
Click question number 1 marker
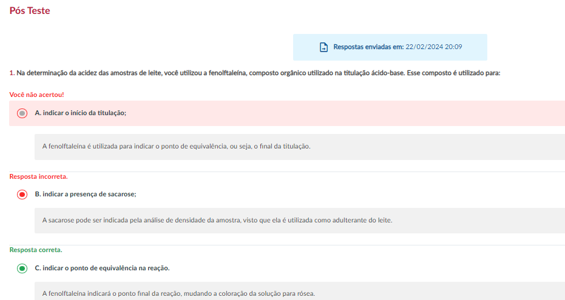(x=12, y=73)
